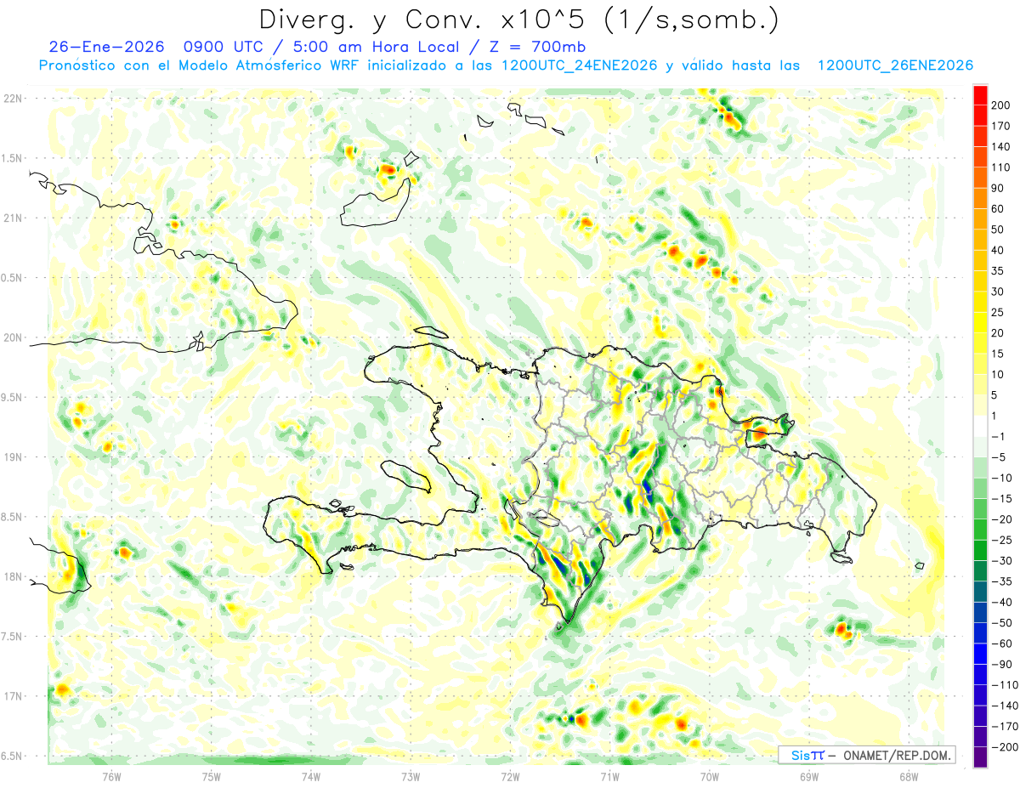The image size is (1020, 788).
Task: Click the '17N' latitude label
Action: coord(12,696)
